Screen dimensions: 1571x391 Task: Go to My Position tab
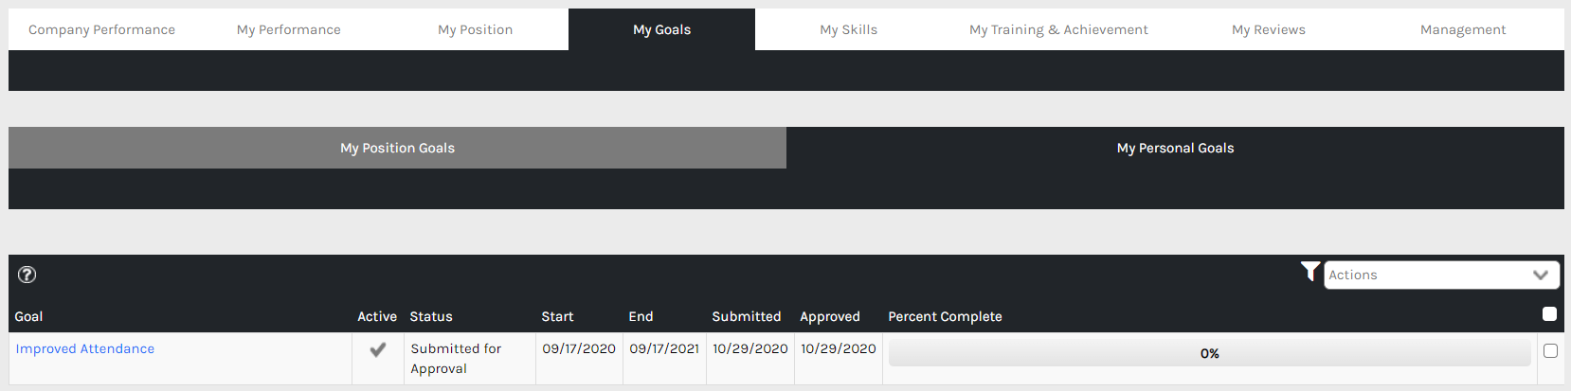[x=475, y=29]
